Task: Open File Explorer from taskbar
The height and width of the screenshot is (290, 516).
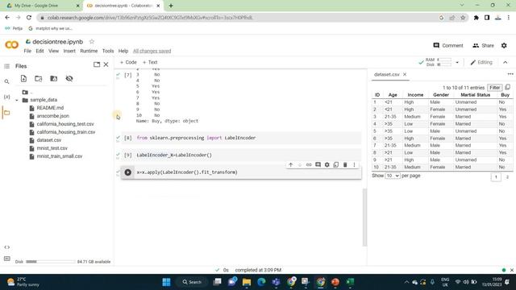Action: point(247,282)
